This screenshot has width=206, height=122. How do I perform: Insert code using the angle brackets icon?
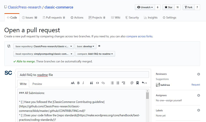point(98,83)
